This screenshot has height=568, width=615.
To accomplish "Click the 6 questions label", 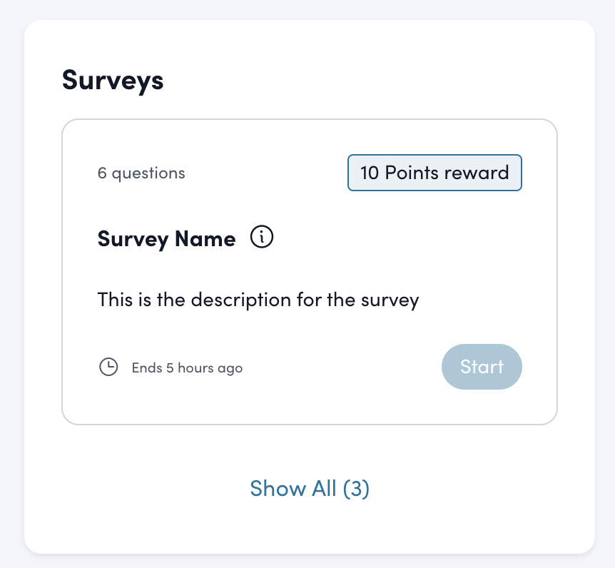I will pos(141,173).
